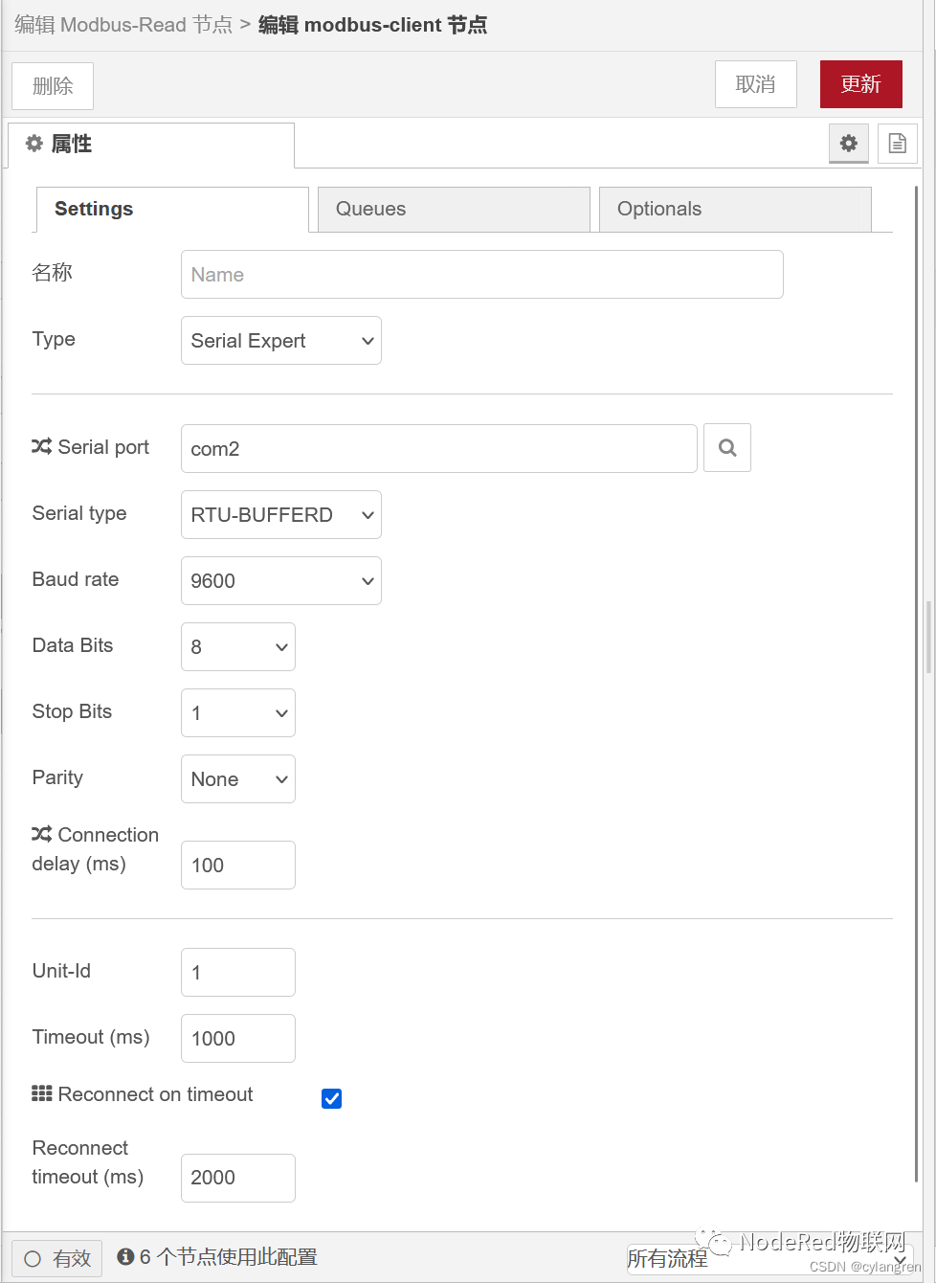Click the Reconnect timeout field showing 2000
Image resolution: width=936 pixels, height=1283 pixels.
point(238,1179)
